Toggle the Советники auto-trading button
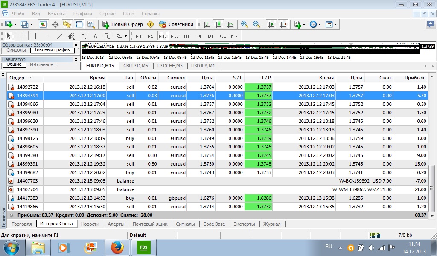437x256 pixels. point(176,24)
